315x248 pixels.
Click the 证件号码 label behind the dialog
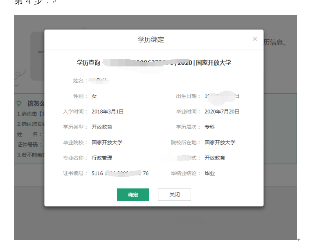click(x=29, y=145)
